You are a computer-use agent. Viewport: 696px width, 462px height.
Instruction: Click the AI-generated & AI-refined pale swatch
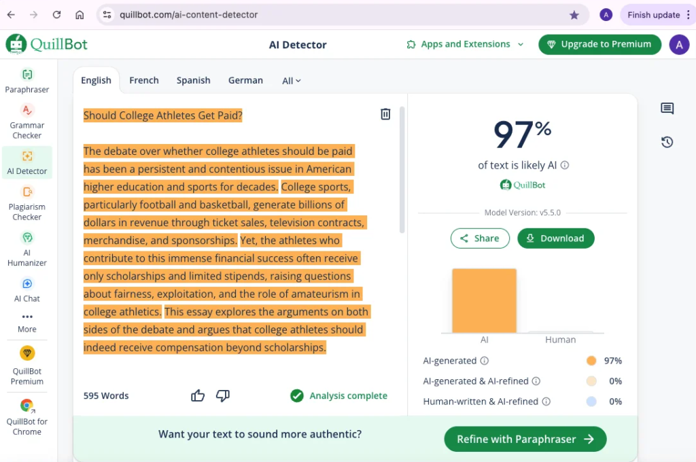click(x=591, y=381)
